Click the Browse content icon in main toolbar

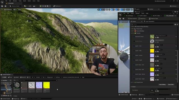6,6
